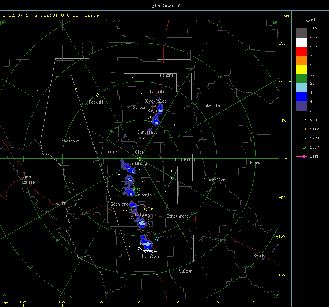The width and height of the screenshot is (329, 307).
Task: Click the RockyMH label
Action: (97, 102)
